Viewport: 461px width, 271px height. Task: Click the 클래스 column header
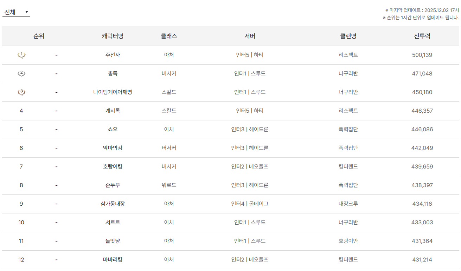pos(169,36)
